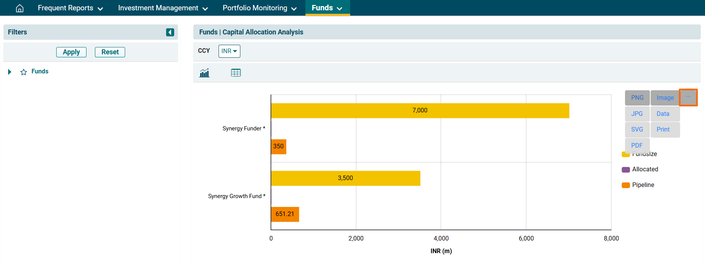The width and height of the screenshot is (705, 265).
Task: Click the Apply filters button
Action: pyautogui.click(x=71, y=52)
